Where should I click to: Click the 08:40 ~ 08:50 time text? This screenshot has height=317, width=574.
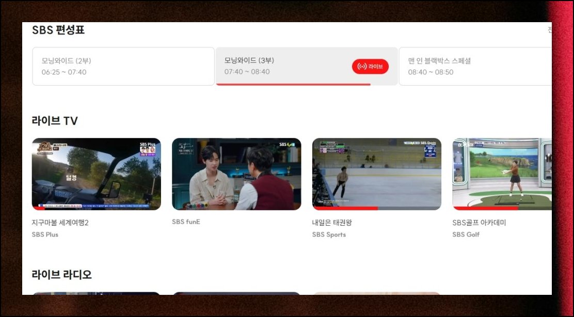click(431, 72)
